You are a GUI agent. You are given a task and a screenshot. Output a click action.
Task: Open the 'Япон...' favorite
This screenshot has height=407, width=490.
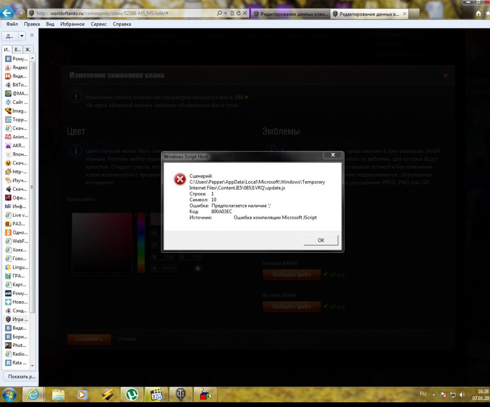coord(17,154)
